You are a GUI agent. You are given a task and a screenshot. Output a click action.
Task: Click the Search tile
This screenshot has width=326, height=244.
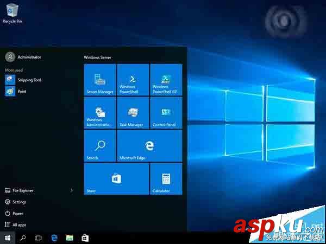point(100,146)
